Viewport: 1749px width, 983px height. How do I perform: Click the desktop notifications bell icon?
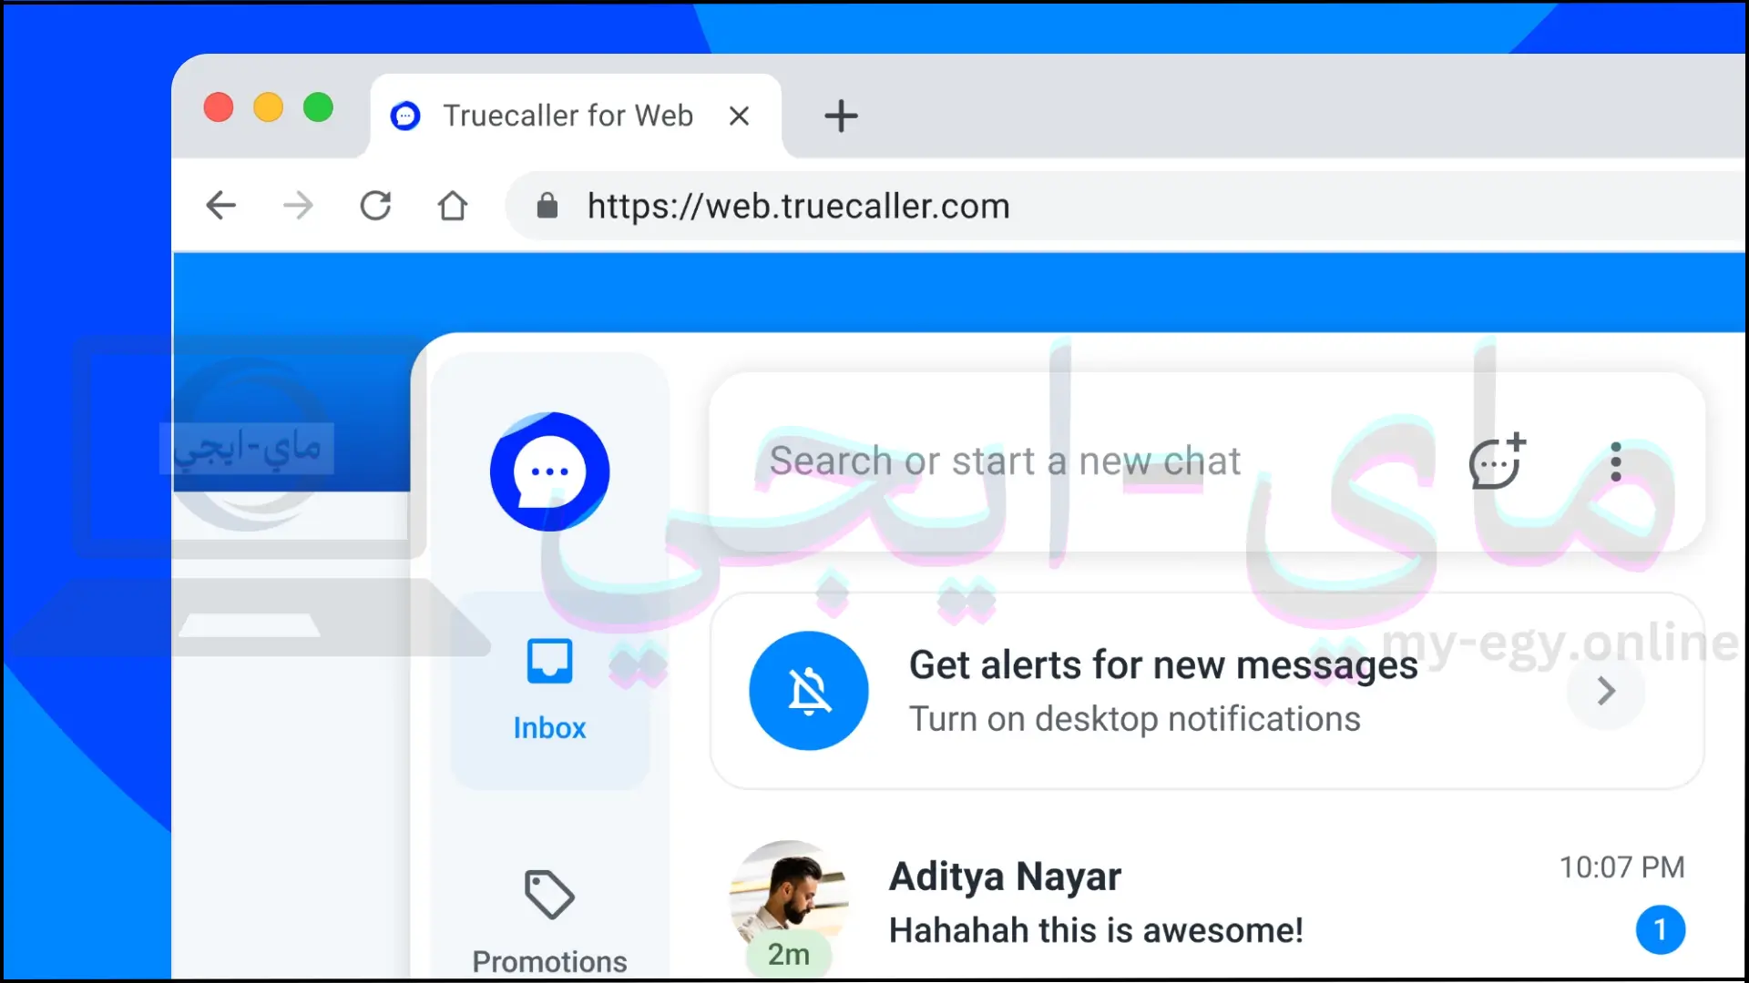point(810,690)
